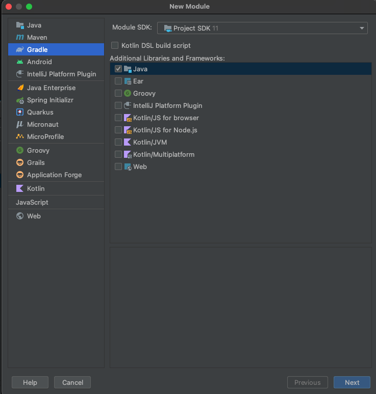Image resolution: width=376 pixels, height=394 pixels.
Task: Check the Kotlin/JS for Node.js checkbox
Action: [x=118, y=130]
